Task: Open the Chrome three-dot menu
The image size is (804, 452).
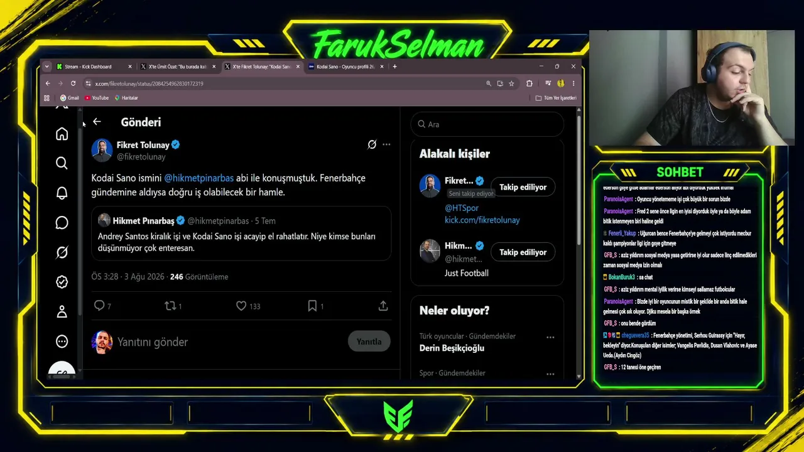Action: [573, 83]
